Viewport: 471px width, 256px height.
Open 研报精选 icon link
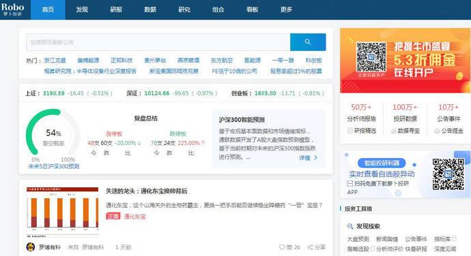coord(350,131)
